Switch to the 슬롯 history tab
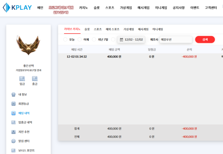 tap(87, 29)
